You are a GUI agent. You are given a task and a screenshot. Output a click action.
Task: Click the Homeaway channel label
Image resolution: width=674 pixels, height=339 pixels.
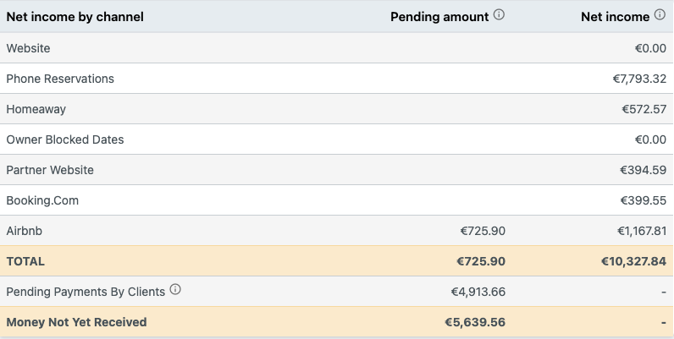coord(36,109)
